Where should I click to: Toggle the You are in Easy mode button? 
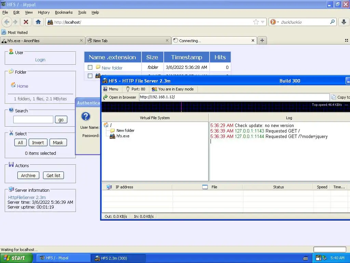point(173,89)
